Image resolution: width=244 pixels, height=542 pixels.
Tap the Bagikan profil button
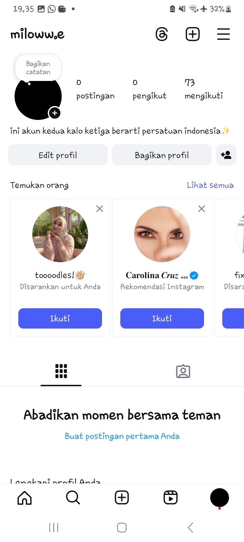[162, 155]
